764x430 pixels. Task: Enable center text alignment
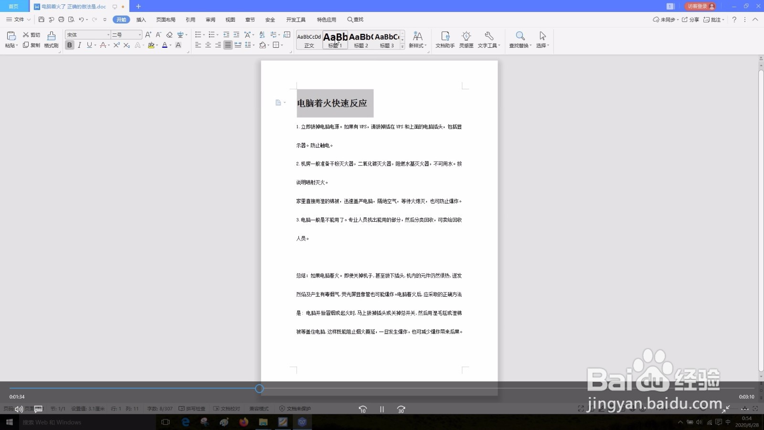[x=207, y=45]
